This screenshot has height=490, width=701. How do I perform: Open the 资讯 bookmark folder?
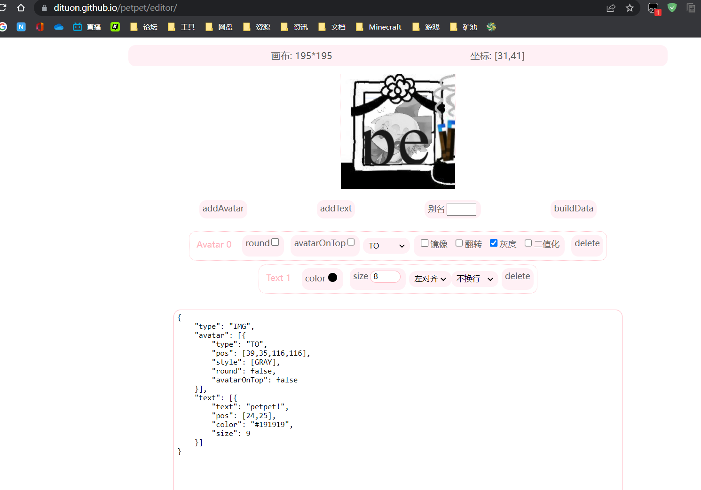(x=294, y=27)
